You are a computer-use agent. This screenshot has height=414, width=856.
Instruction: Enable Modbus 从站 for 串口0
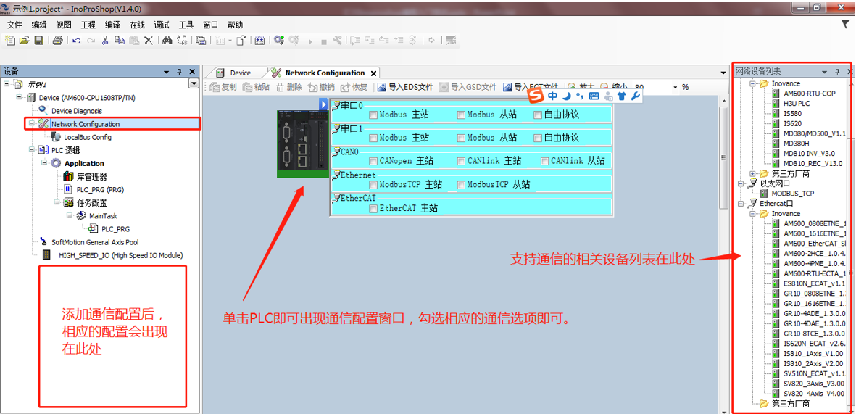(x=461, y=115)
